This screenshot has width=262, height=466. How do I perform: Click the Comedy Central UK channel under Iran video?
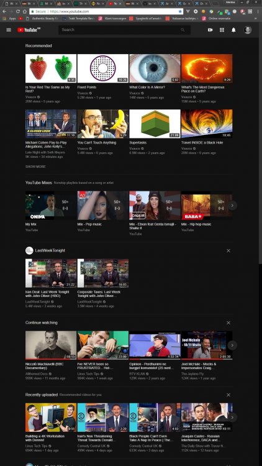coord(91,445)
